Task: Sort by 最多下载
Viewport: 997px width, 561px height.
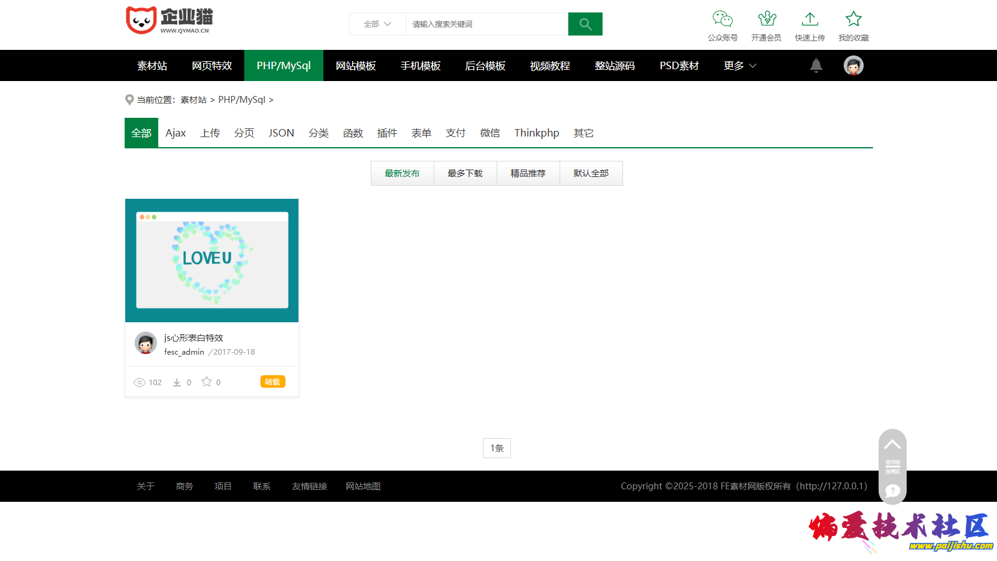Action: click(465, 173)
